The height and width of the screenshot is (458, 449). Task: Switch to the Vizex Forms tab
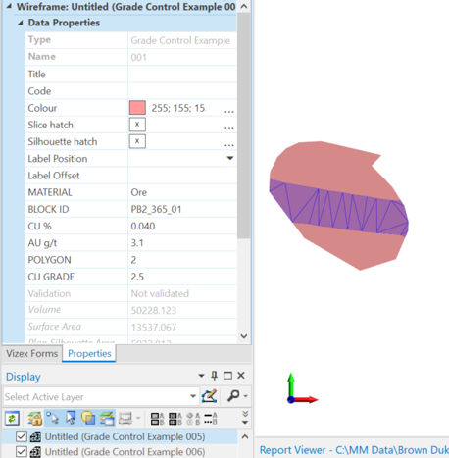[x=31, y=353]
